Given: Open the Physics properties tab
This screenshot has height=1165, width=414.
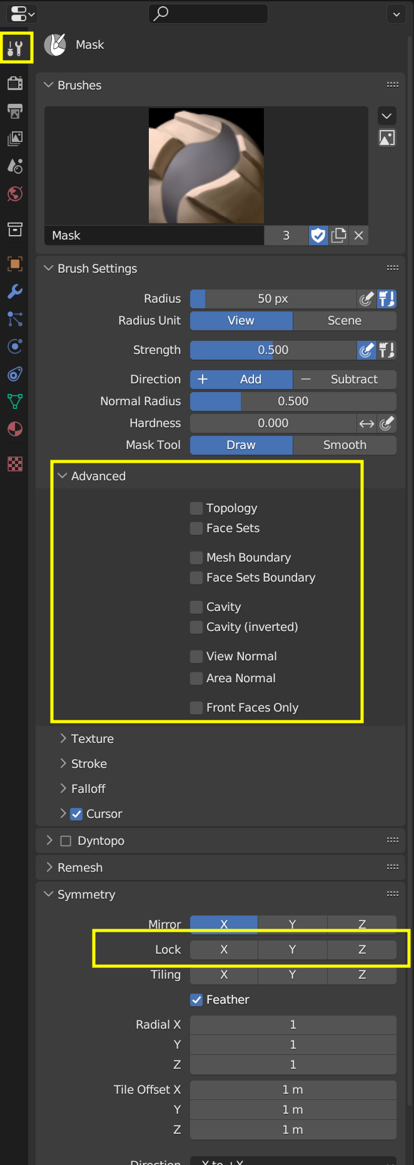Looking at the screenshot, I should [15, 346].
